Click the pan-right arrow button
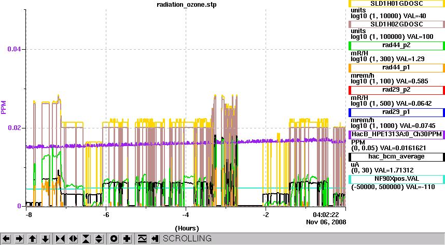This screenshot has height=245, width=445. click(19, 239)
